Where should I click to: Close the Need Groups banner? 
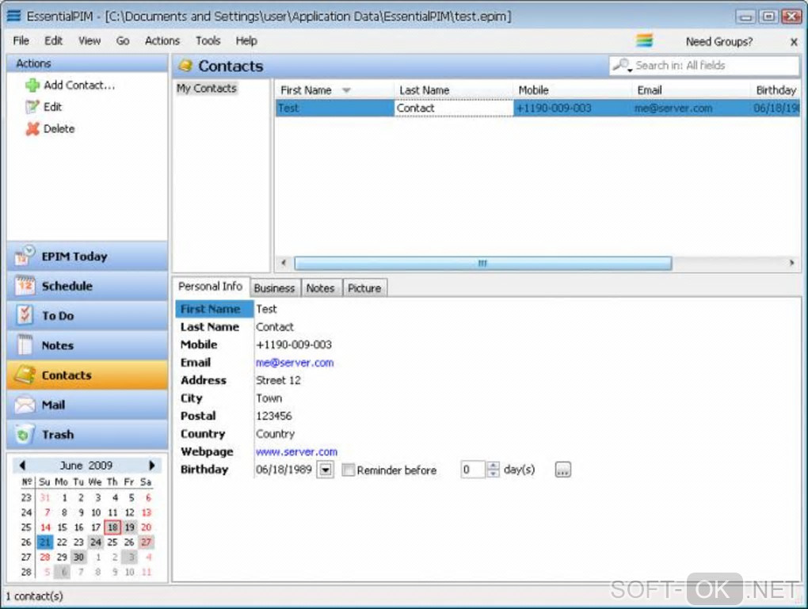click(x=794, y=42)
